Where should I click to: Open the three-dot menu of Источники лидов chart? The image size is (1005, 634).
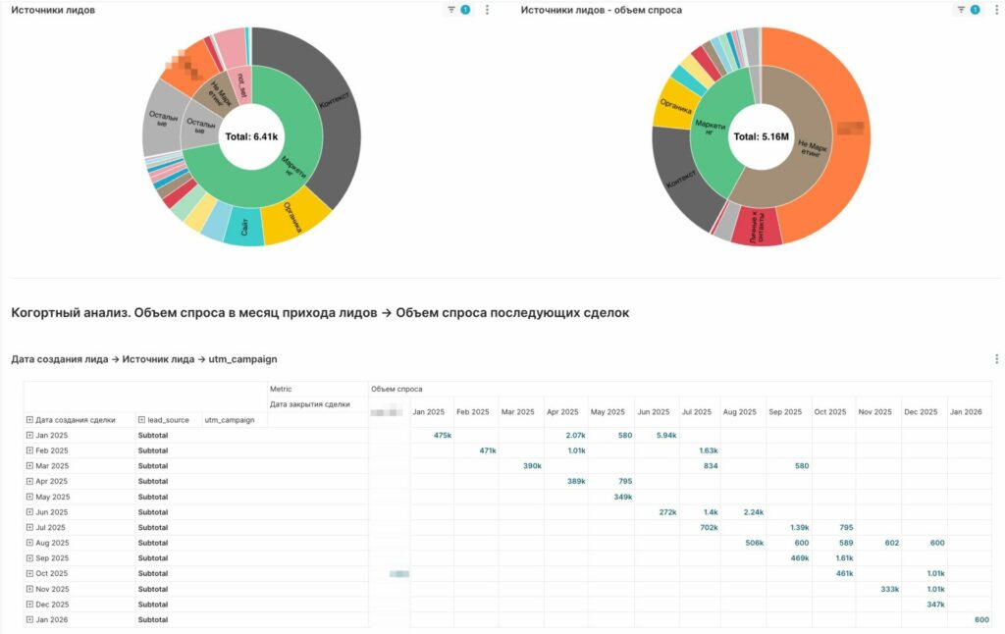488,10
